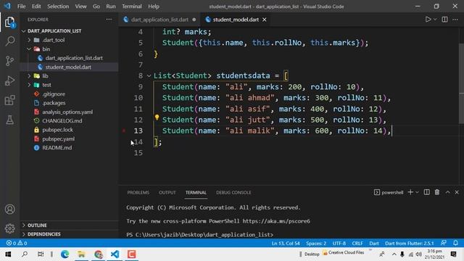Open the Help menu
The image size is (464, 261).
154,7
